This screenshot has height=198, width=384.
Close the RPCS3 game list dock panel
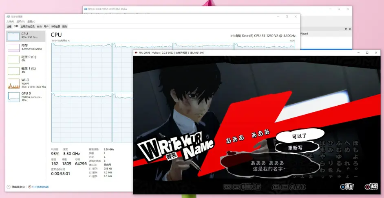coord(350,29)
